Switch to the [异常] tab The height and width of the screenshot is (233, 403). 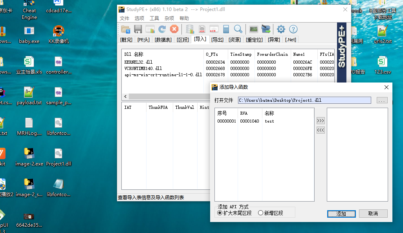click(x=274, y=40)
